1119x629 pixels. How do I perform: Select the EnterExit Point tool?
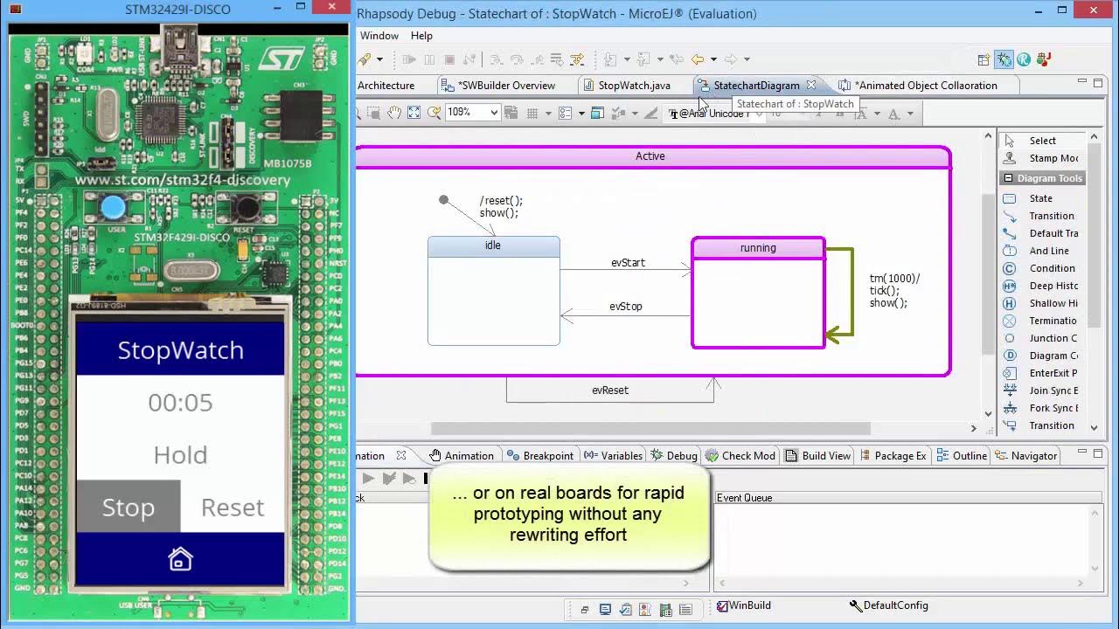tap(1040, 373)
